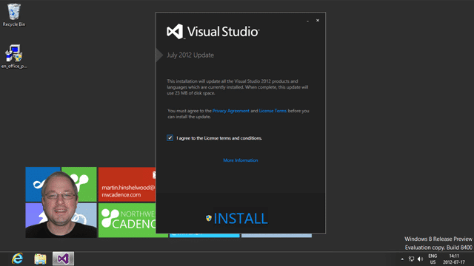Show hidden system tray icons

tap(402, 259)
